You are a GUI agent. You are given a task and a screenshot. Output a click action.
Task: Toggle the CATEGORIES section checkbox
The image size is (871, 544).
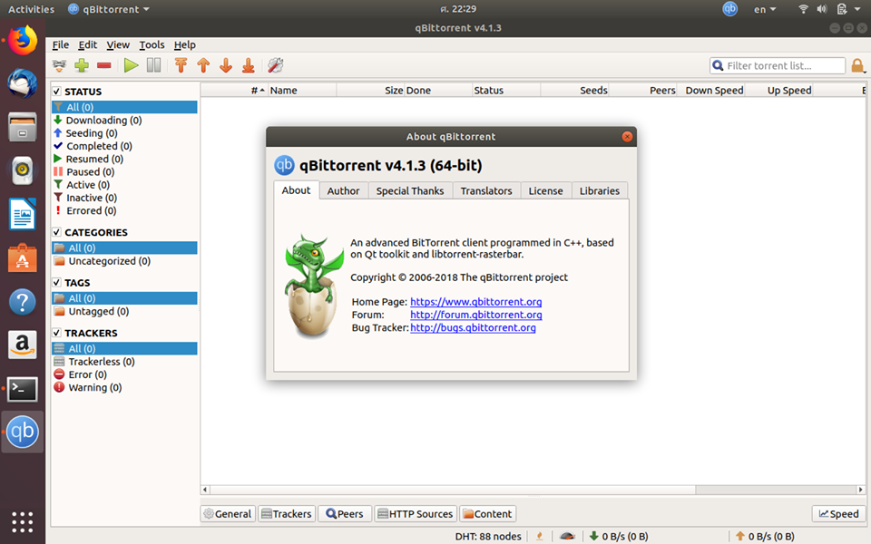click(x=56, y=232)
